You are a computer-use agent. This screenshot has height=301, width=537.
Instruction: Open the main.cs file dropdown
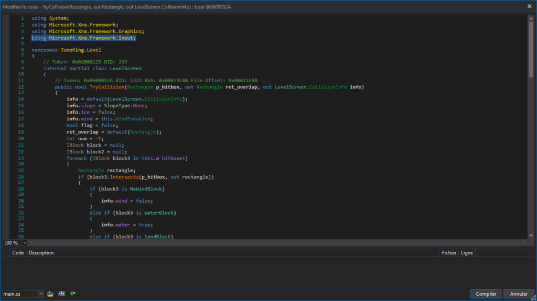tap(41, 294)
